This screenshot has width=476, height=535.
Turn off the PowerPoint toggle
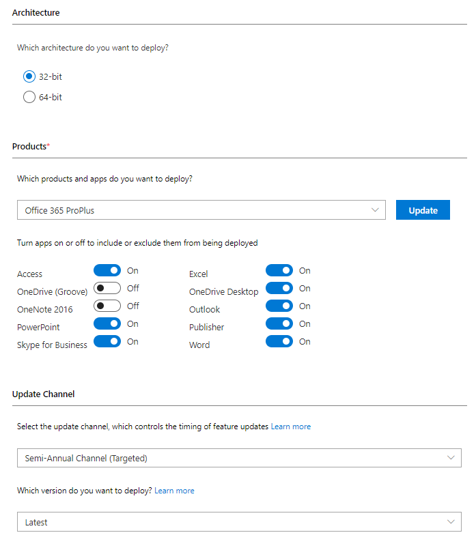pyautogui.click(x=107, y=323)
